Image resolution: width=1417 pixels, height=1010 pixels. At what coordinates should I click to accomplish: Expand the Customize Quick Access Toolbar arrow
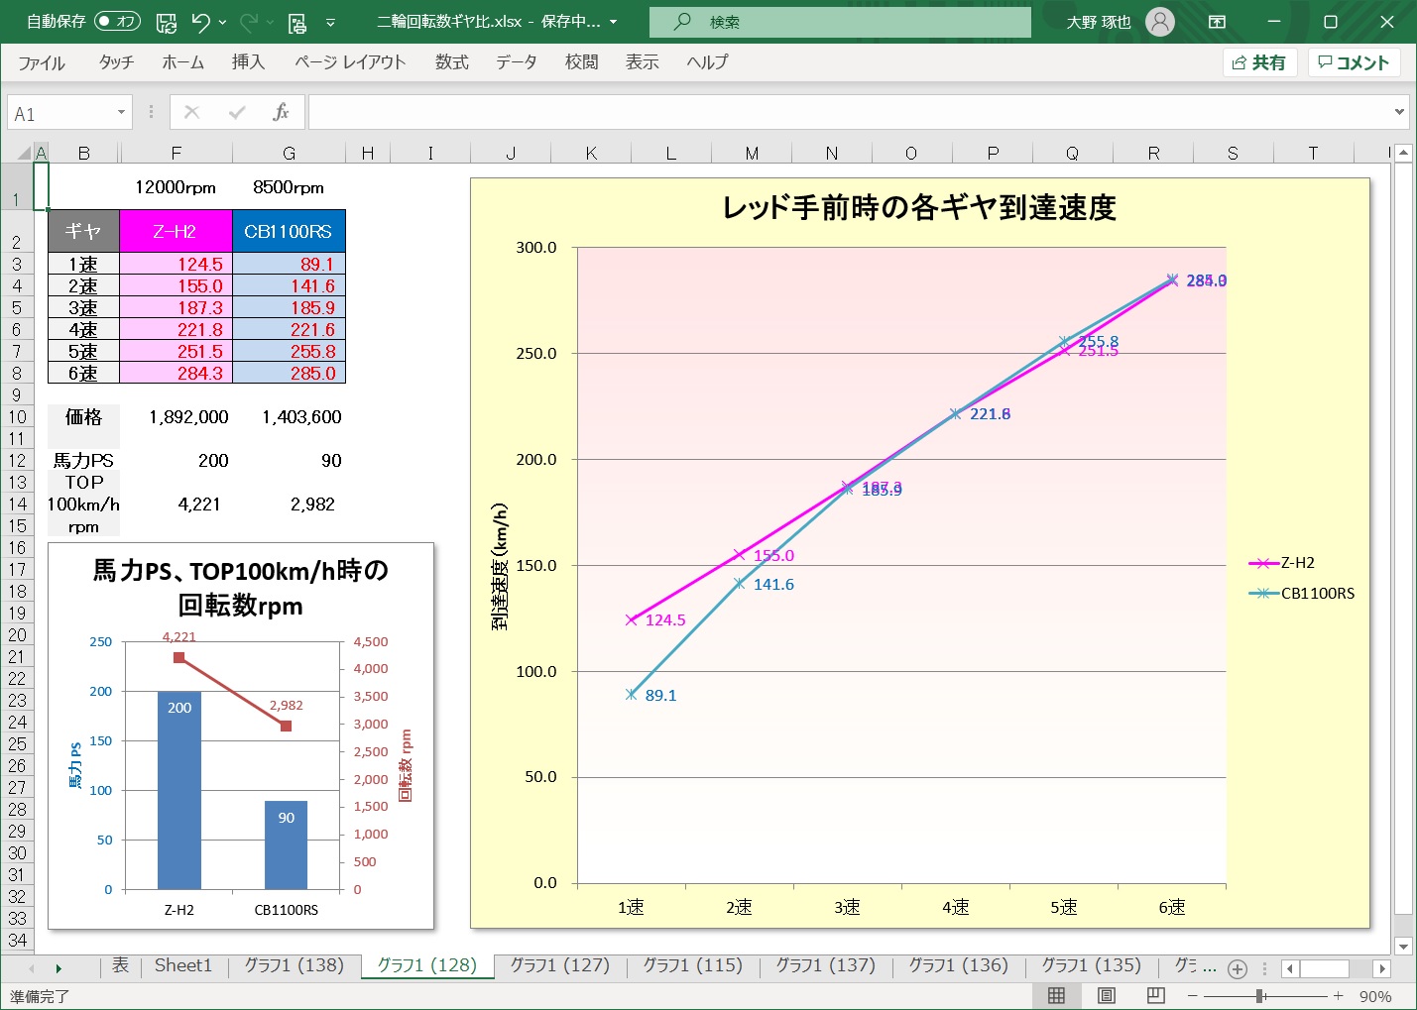coord(330,22)
